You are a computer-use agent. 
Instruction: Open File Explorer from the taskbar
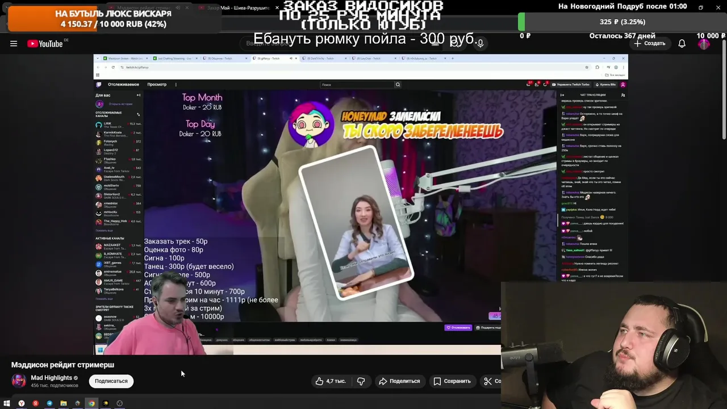pyautogui.click(x=64, y=403)
